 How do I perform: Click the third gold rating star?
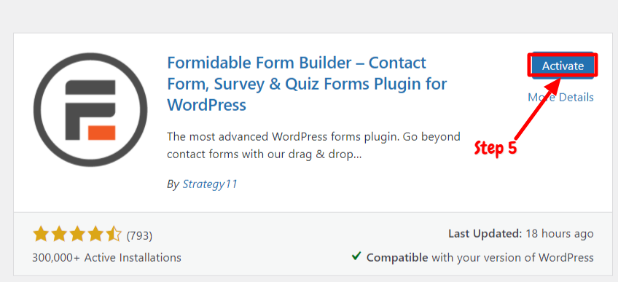77,234
